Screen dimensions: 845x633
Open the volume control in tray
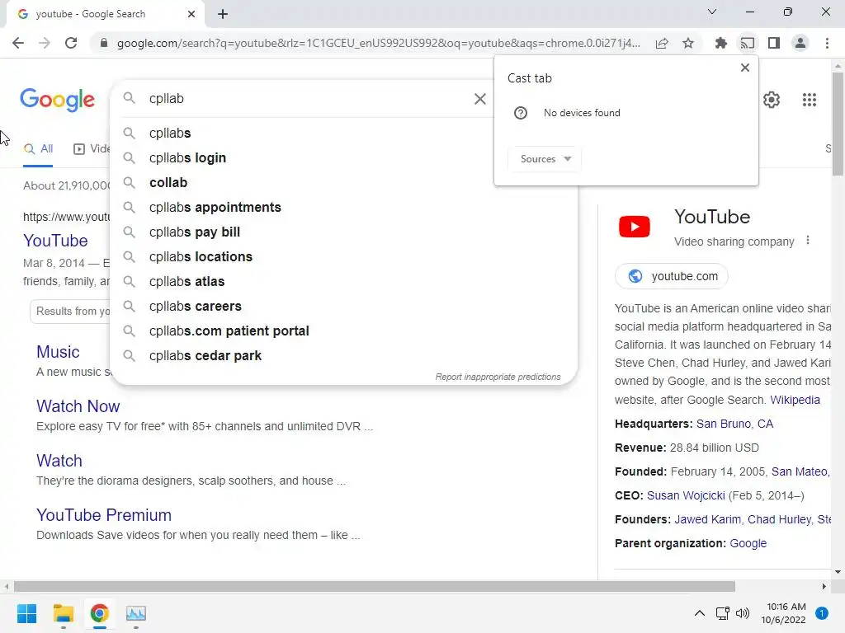(x=743, y=613)
